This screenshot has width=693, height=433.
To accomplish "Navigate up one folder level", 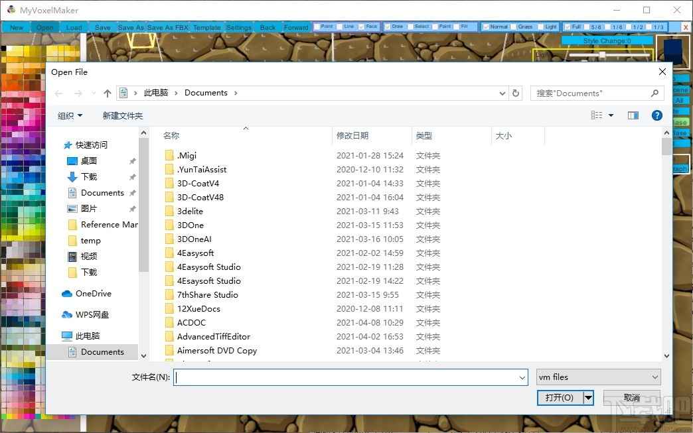I will pos(107,93).
